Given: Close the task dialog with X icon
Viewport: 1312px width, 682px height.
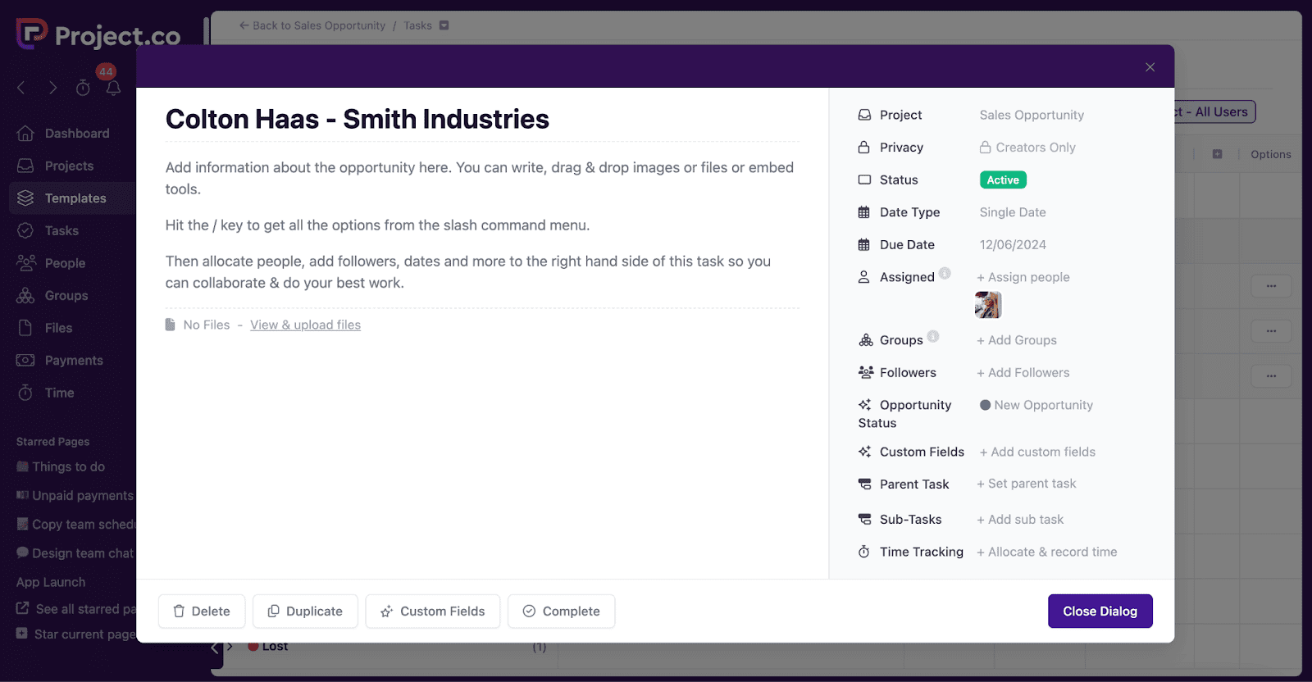Looking at the screenshot, I should coord(1150,67).
